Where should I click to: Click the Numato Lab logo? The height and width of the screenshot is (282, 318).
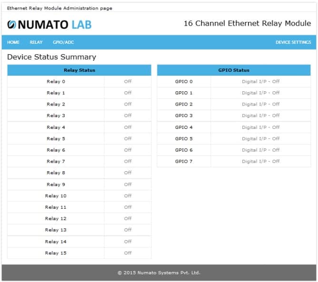coord(50,24)
